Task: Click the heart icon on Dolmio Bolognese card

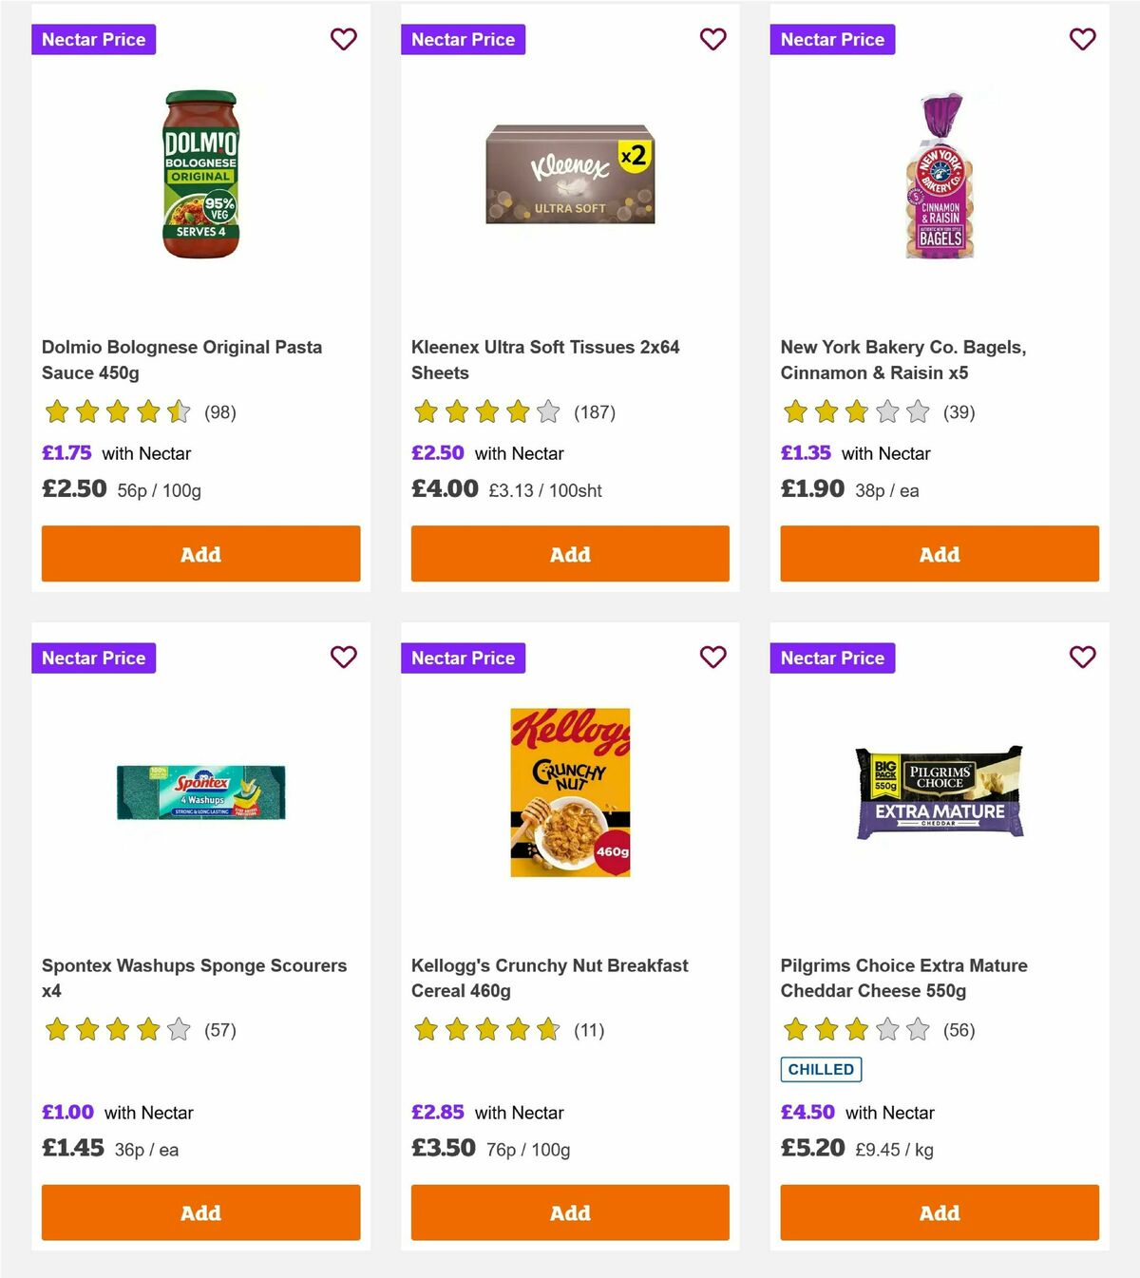Action: [x=343, y=39]
